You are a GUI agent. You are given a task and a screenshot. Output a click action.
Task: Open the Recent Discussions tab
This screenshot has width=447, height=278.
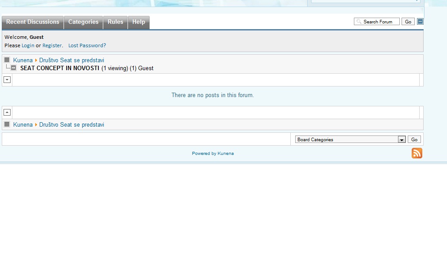tap(33, 22)
